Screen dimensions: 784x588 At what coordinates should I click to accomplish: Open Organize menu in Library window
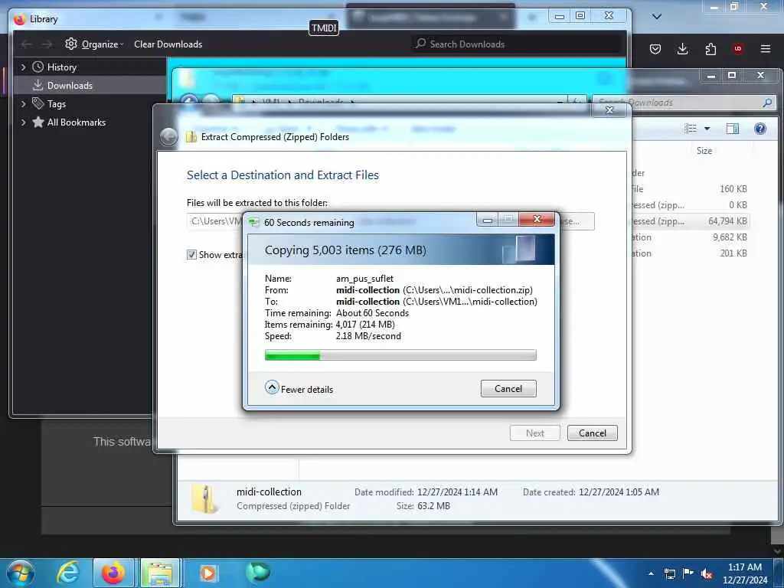[x=94, y=44]
